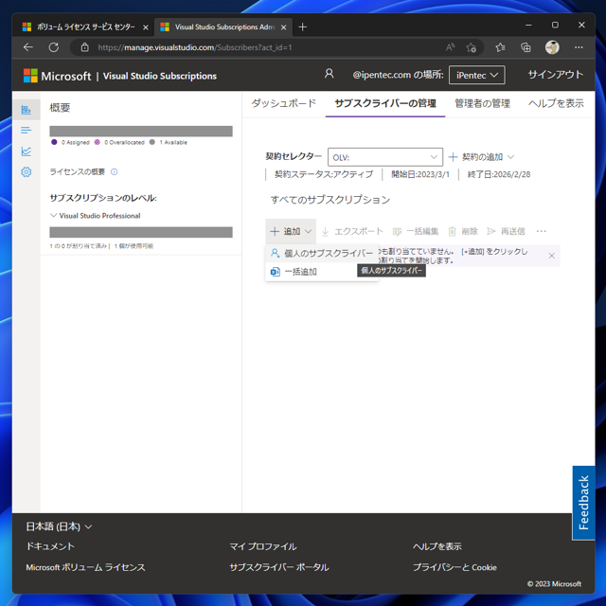Click the delete trash toolbar button
Viewport: 606px width, 606px height.
tap(463, 231)
